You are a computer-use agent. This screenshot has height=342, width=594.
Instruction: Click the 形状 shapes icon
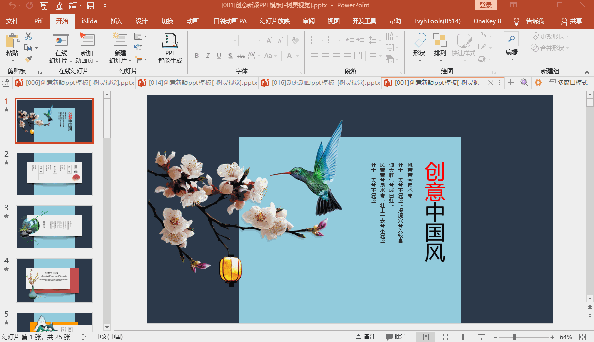[419, 40]
